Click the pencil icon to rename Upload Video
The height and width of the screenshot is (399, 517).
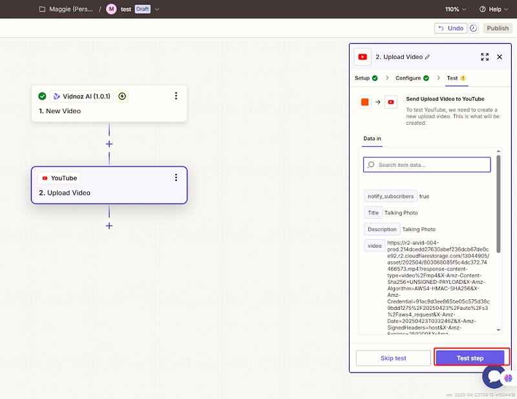[427, 57]
